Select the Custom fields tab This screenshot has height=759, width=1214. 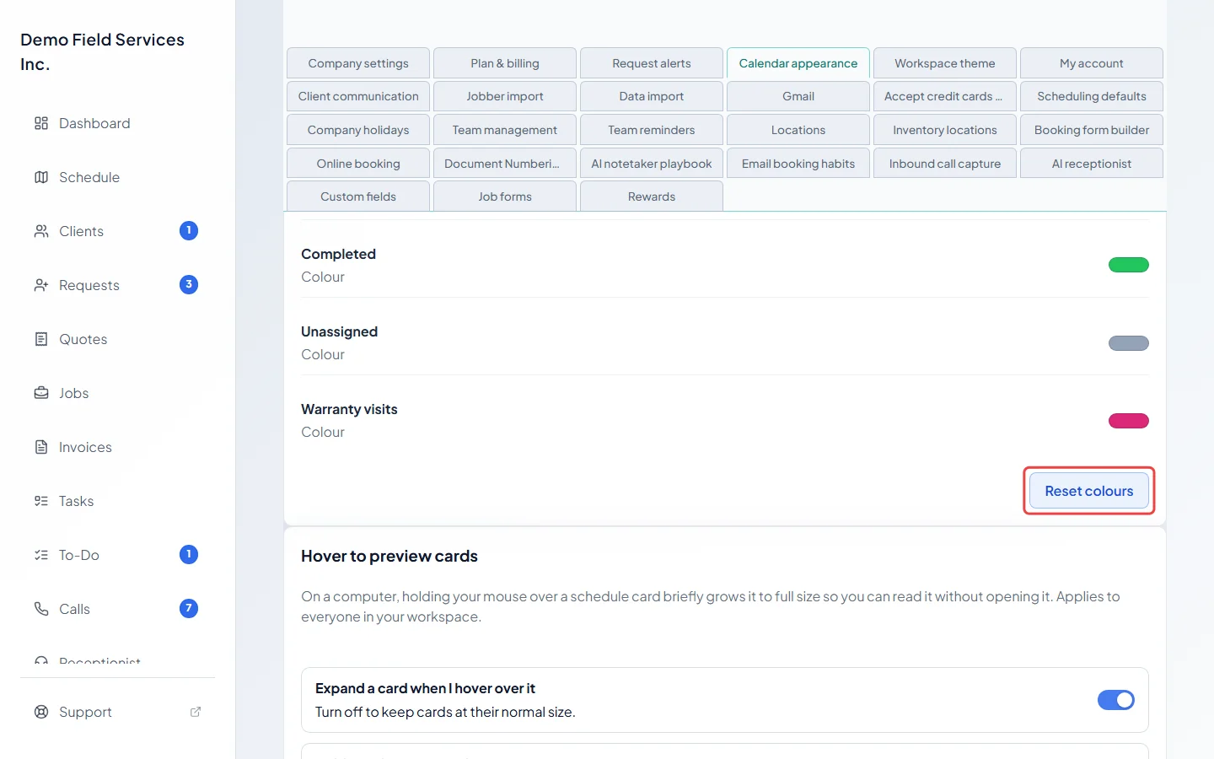(x=358, y=196)
